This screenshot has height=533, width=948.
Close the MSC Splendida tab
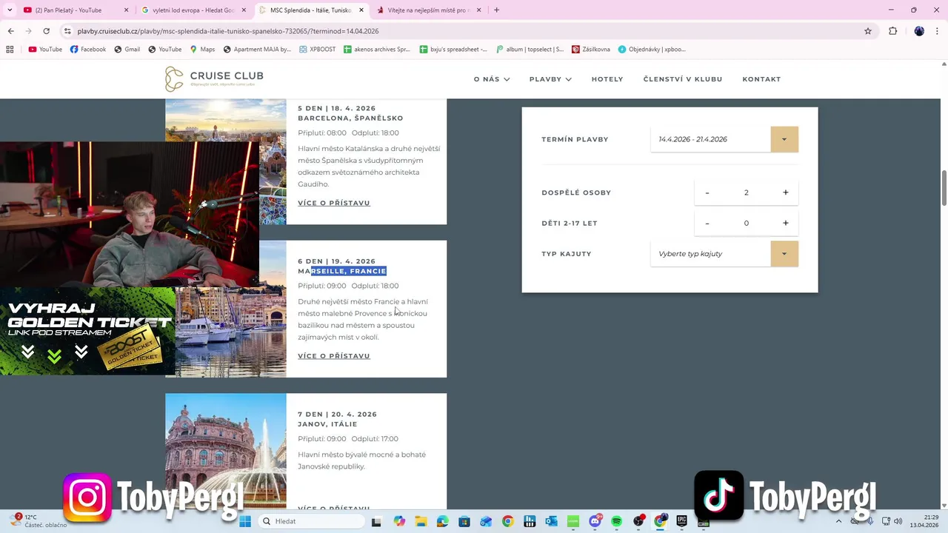coord(361,10)
